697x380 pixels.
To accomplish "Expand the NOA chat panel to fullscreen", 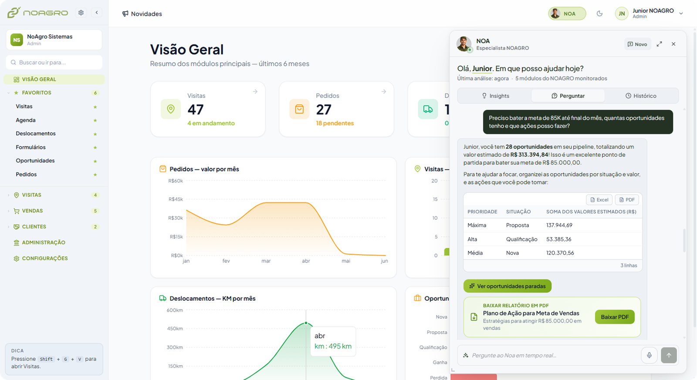I will pos(659,44).
